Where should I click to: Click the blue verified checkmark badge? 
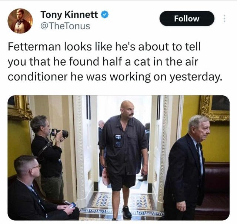tap(105, 14)
